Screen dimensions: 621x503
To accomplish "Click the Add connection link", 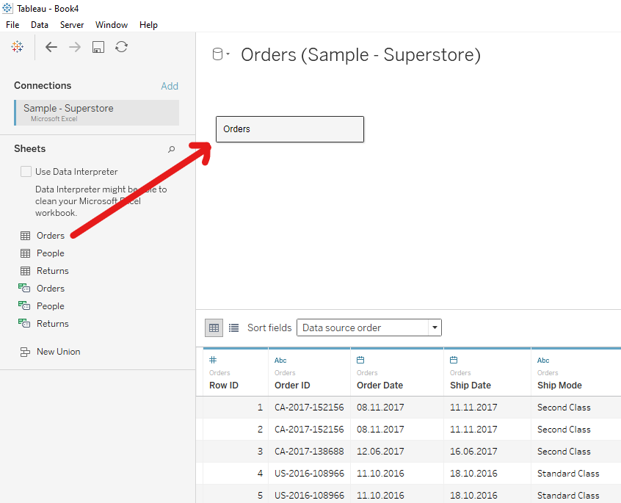I will click(x=170, y=86).
